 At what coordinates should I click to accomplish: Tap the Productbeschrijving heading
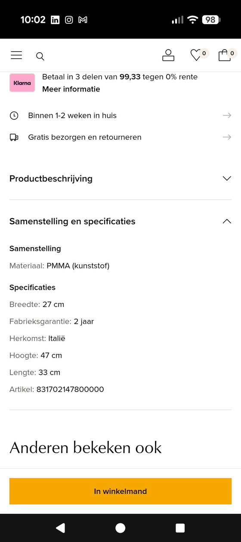[51, 179]
